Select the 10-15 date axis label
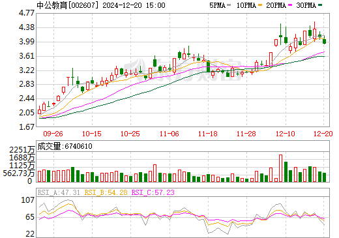Viewport: 339px width, 238px height. point(92,134)
